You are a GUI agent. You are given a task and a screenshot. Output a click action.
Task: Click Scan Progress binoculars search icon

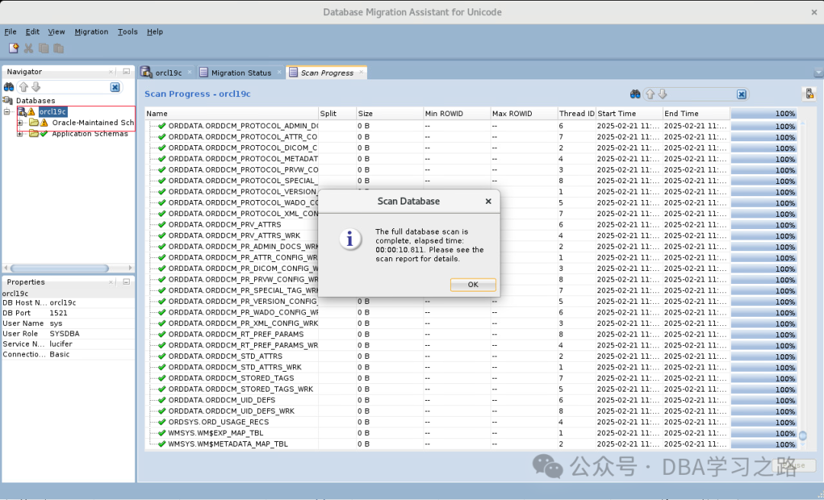(x=636, y=94)
